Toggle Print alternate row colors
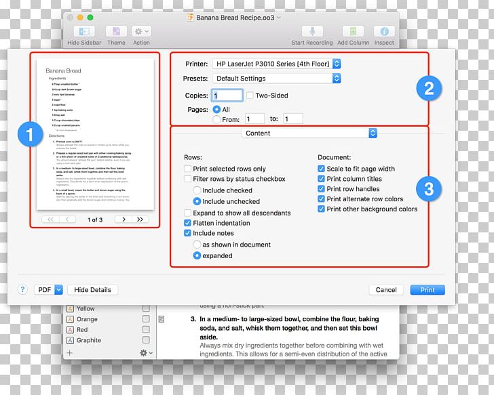Image resolution: width=494 pixels, height=395 pixels. coord(322,199)
